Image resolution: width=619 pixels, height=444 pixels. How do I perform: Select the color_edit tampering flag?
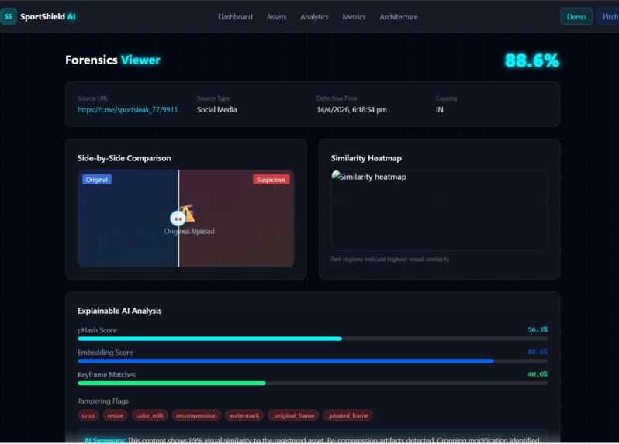pyautogui.click(x=150, y=415)
